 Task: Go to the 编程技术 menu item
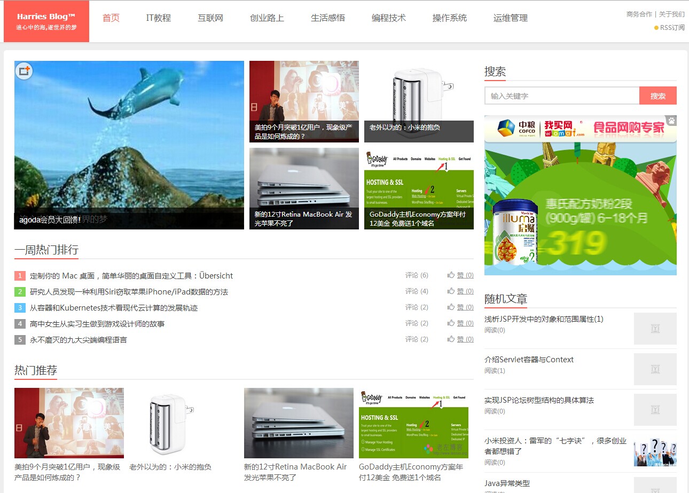389,18
